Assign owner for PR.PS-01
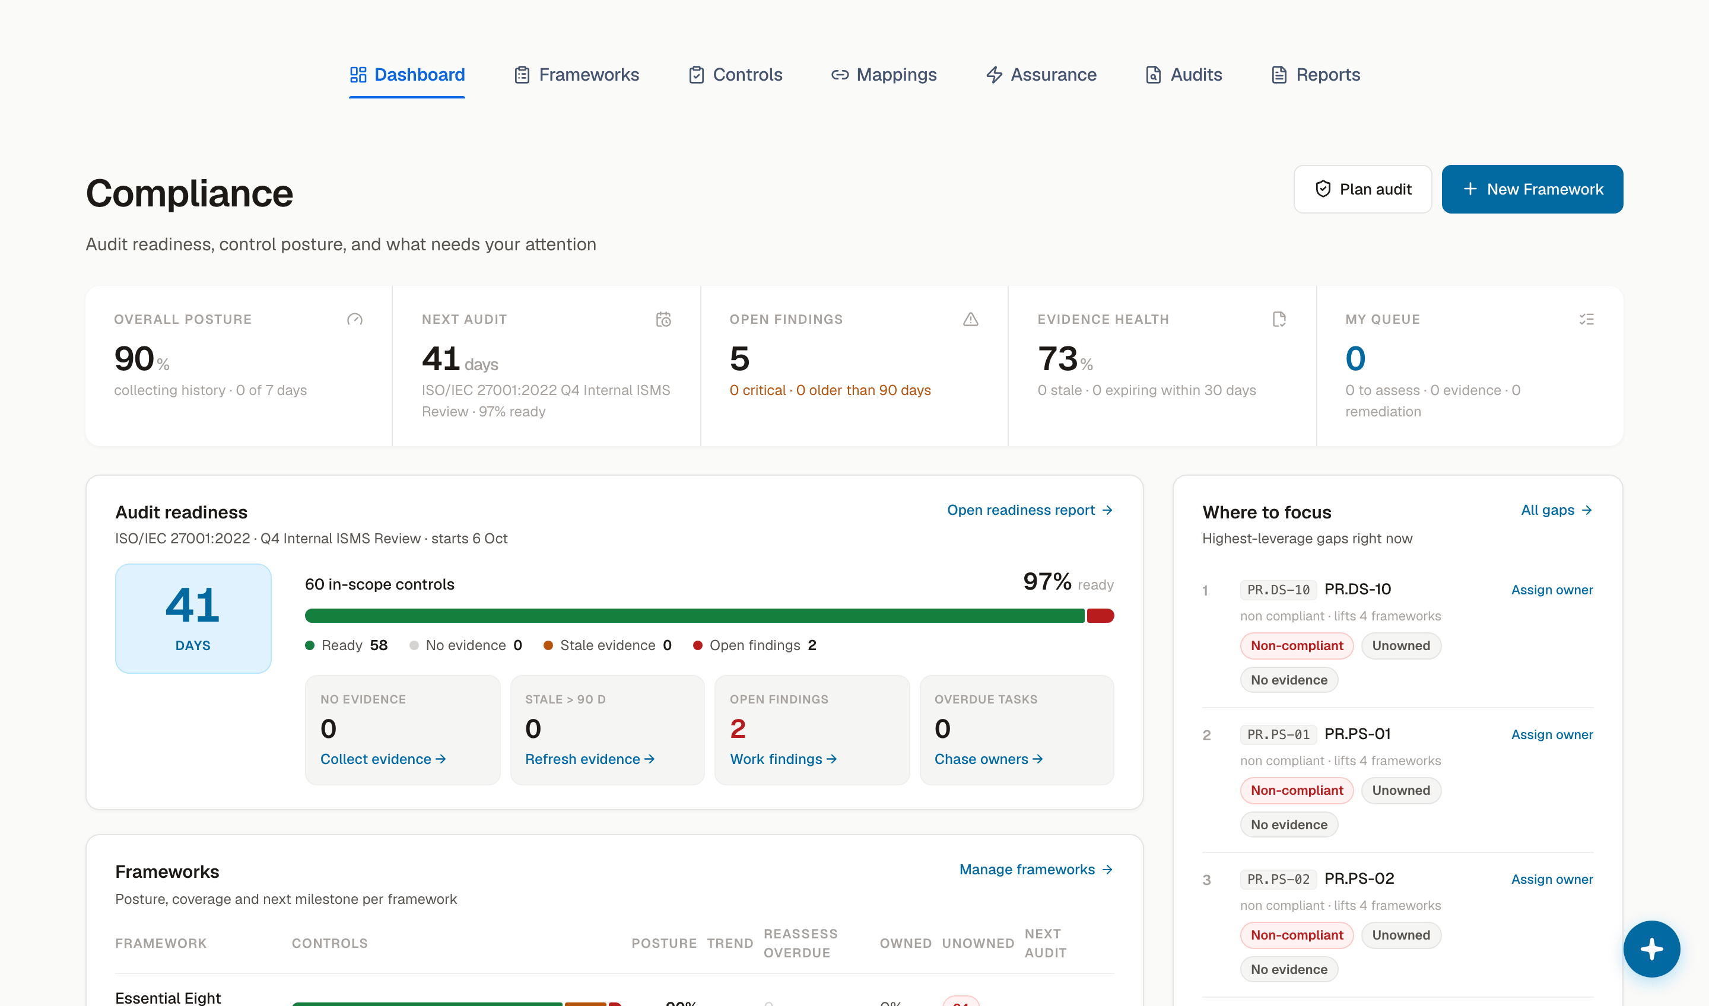1709x1006 pixels. click(1552, 734)
